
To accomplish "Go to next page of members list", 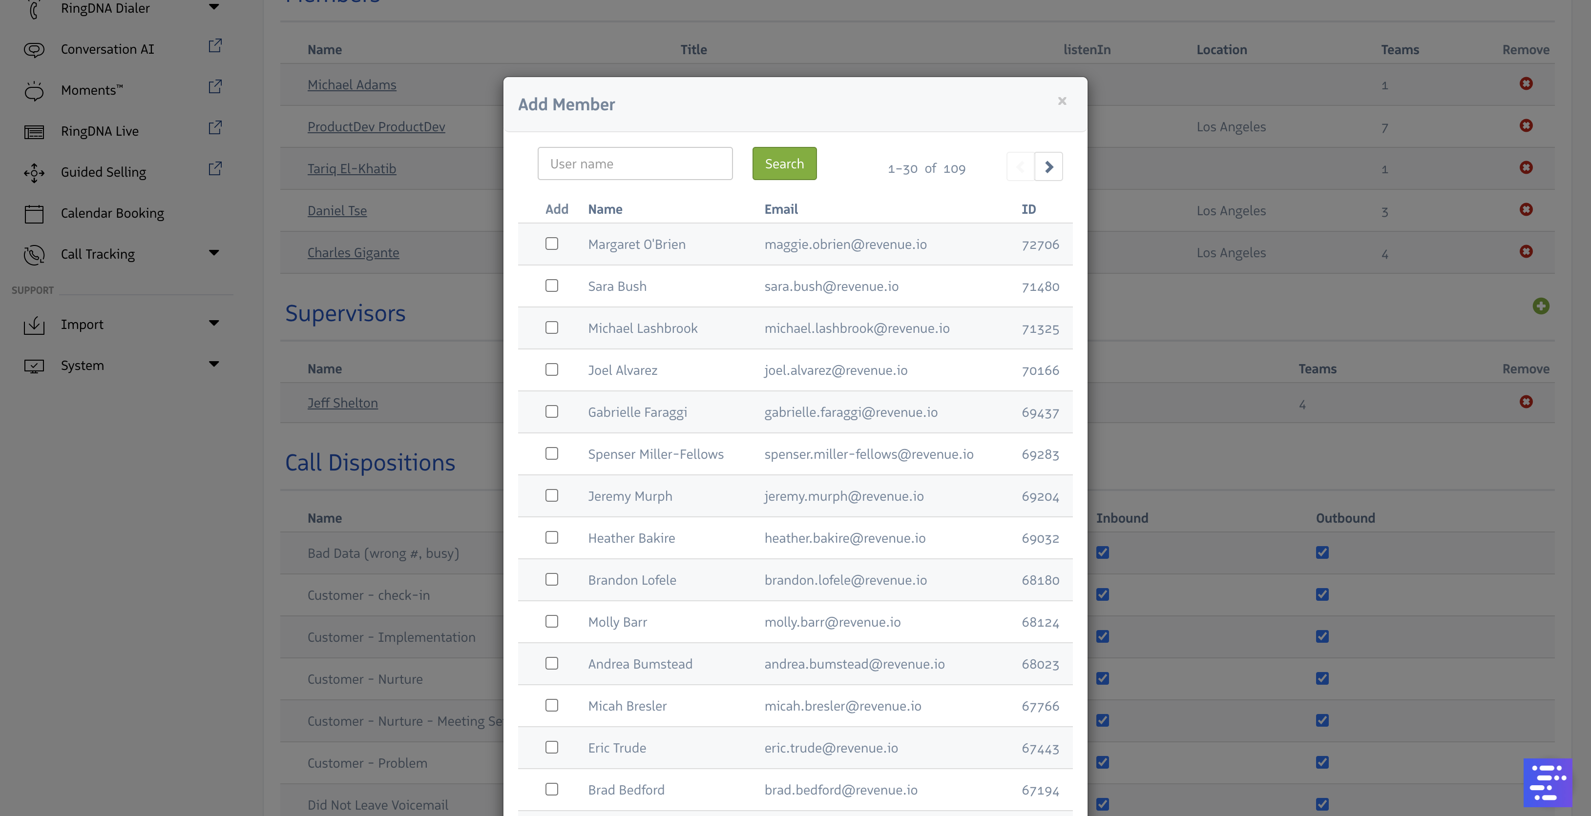I will [x=1049, y=166].
